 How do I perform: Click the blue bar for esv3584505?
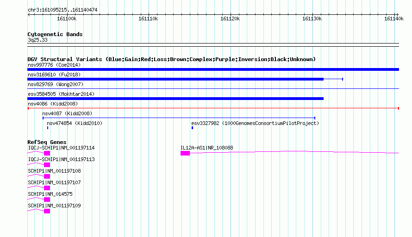(175, 99)
